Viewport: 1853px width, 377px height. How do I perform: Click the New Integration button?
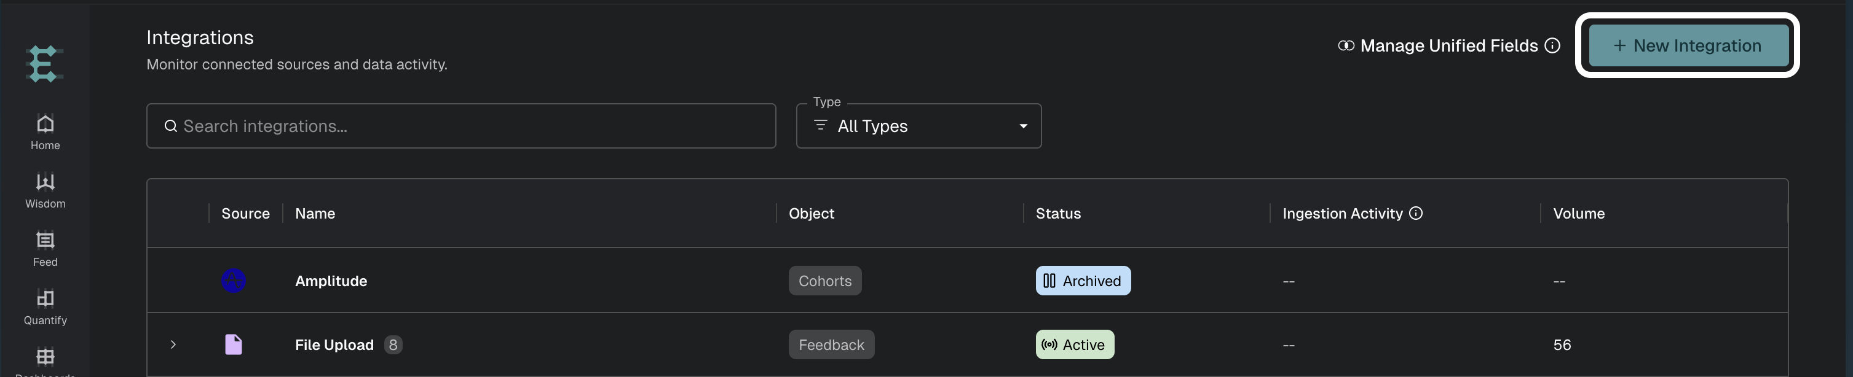1688,46
